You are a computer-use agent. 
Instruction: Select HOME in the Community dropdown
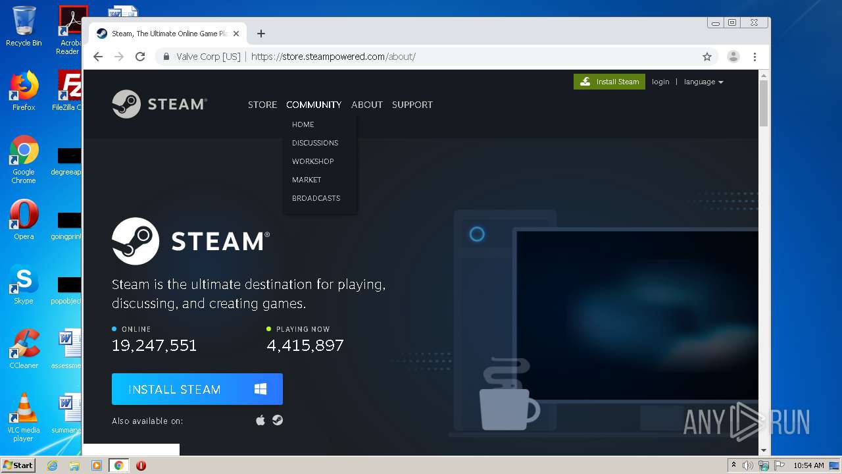[303, 124]
